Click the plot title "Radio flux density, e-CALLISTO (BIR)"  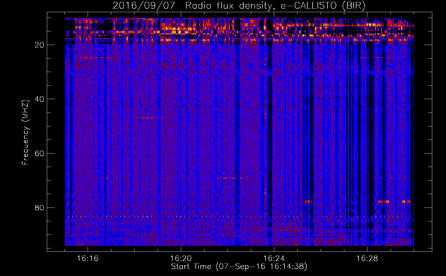point(275,6)
